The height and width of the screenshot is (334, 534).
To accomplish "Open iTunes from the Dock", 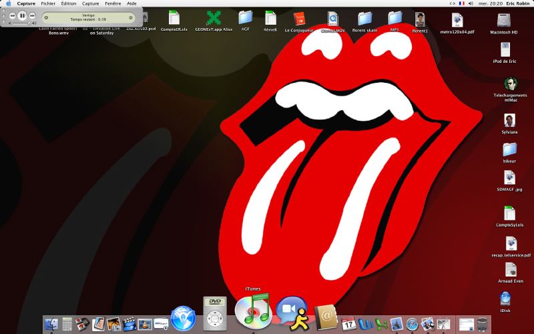I will tap(254, 311).
